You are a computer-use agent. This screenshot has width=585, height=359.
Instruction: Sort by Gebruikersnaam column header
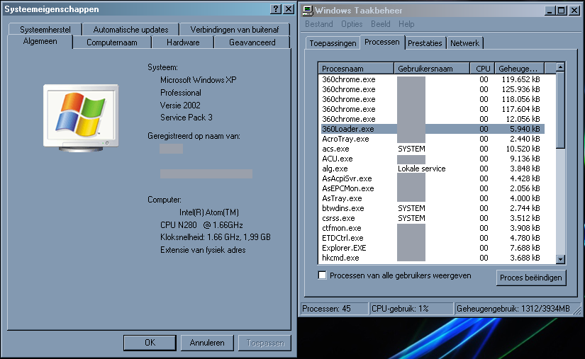[432, 69]
